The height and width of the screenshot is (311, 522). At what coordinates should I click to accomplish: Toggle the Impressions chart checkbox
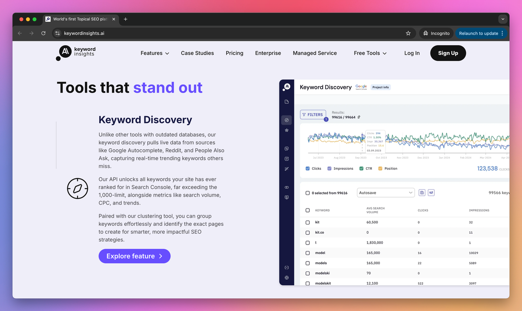click(329, 169)
